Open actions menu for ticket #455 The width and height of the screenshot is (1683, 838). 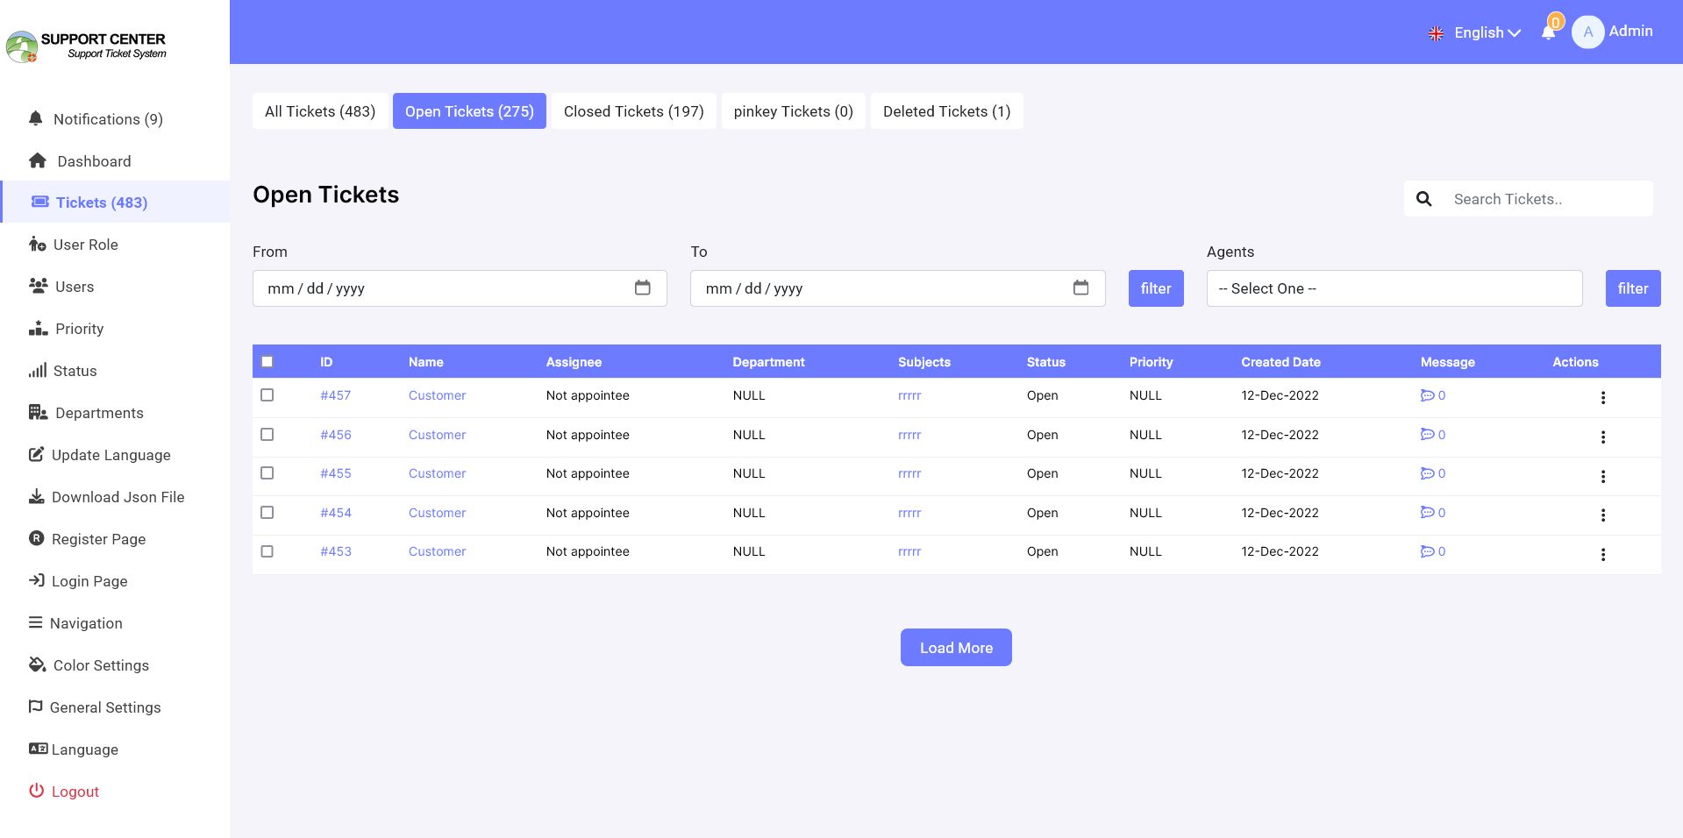click(x=1603, y=477)
